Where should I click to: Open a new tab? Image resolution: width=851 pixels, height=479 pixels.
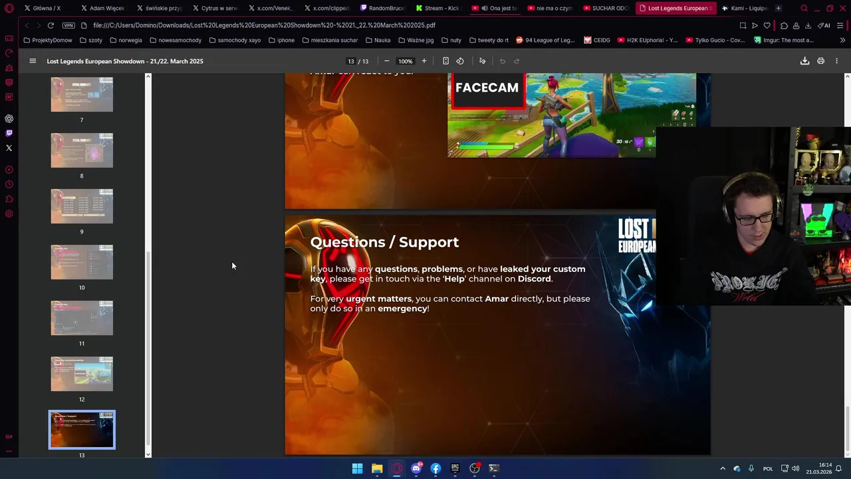pyautogui.click(x=779, y=8)
